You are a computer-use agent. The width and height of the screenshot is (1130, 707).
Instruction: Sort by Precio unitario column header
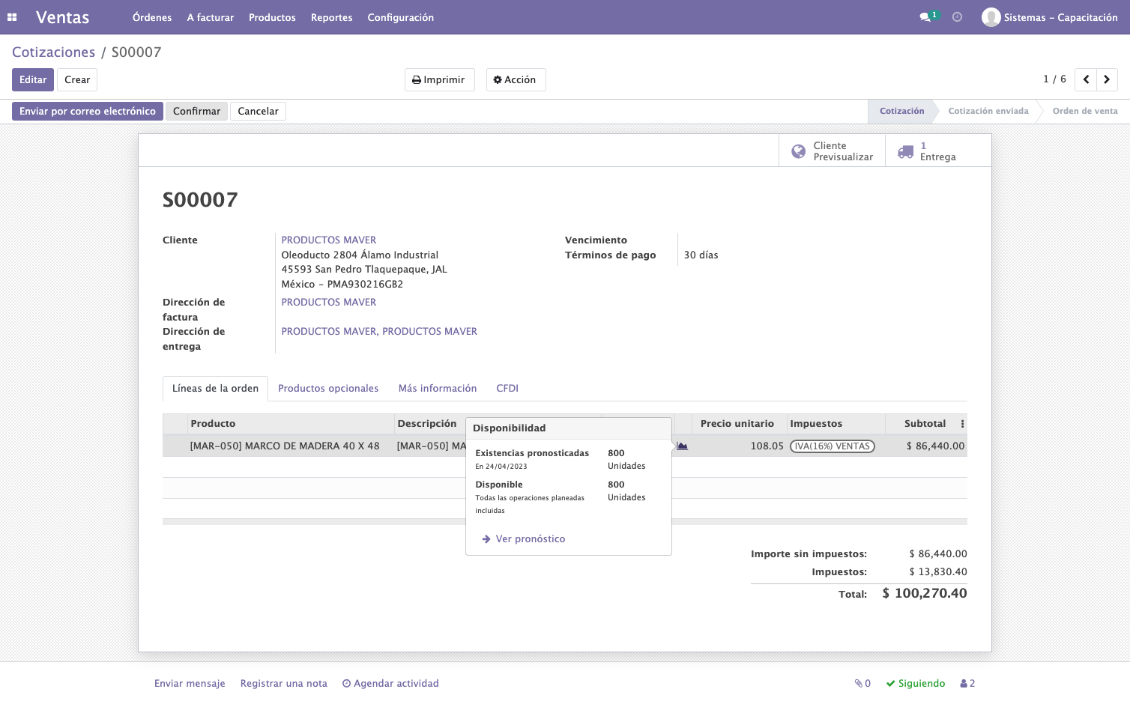(737, 424)
